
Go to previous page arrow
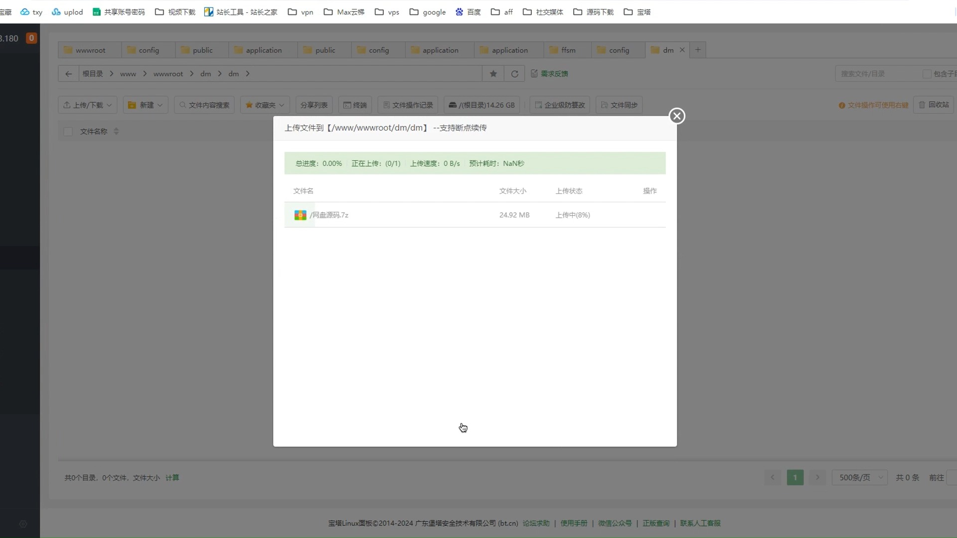click(x=773, y=477)
